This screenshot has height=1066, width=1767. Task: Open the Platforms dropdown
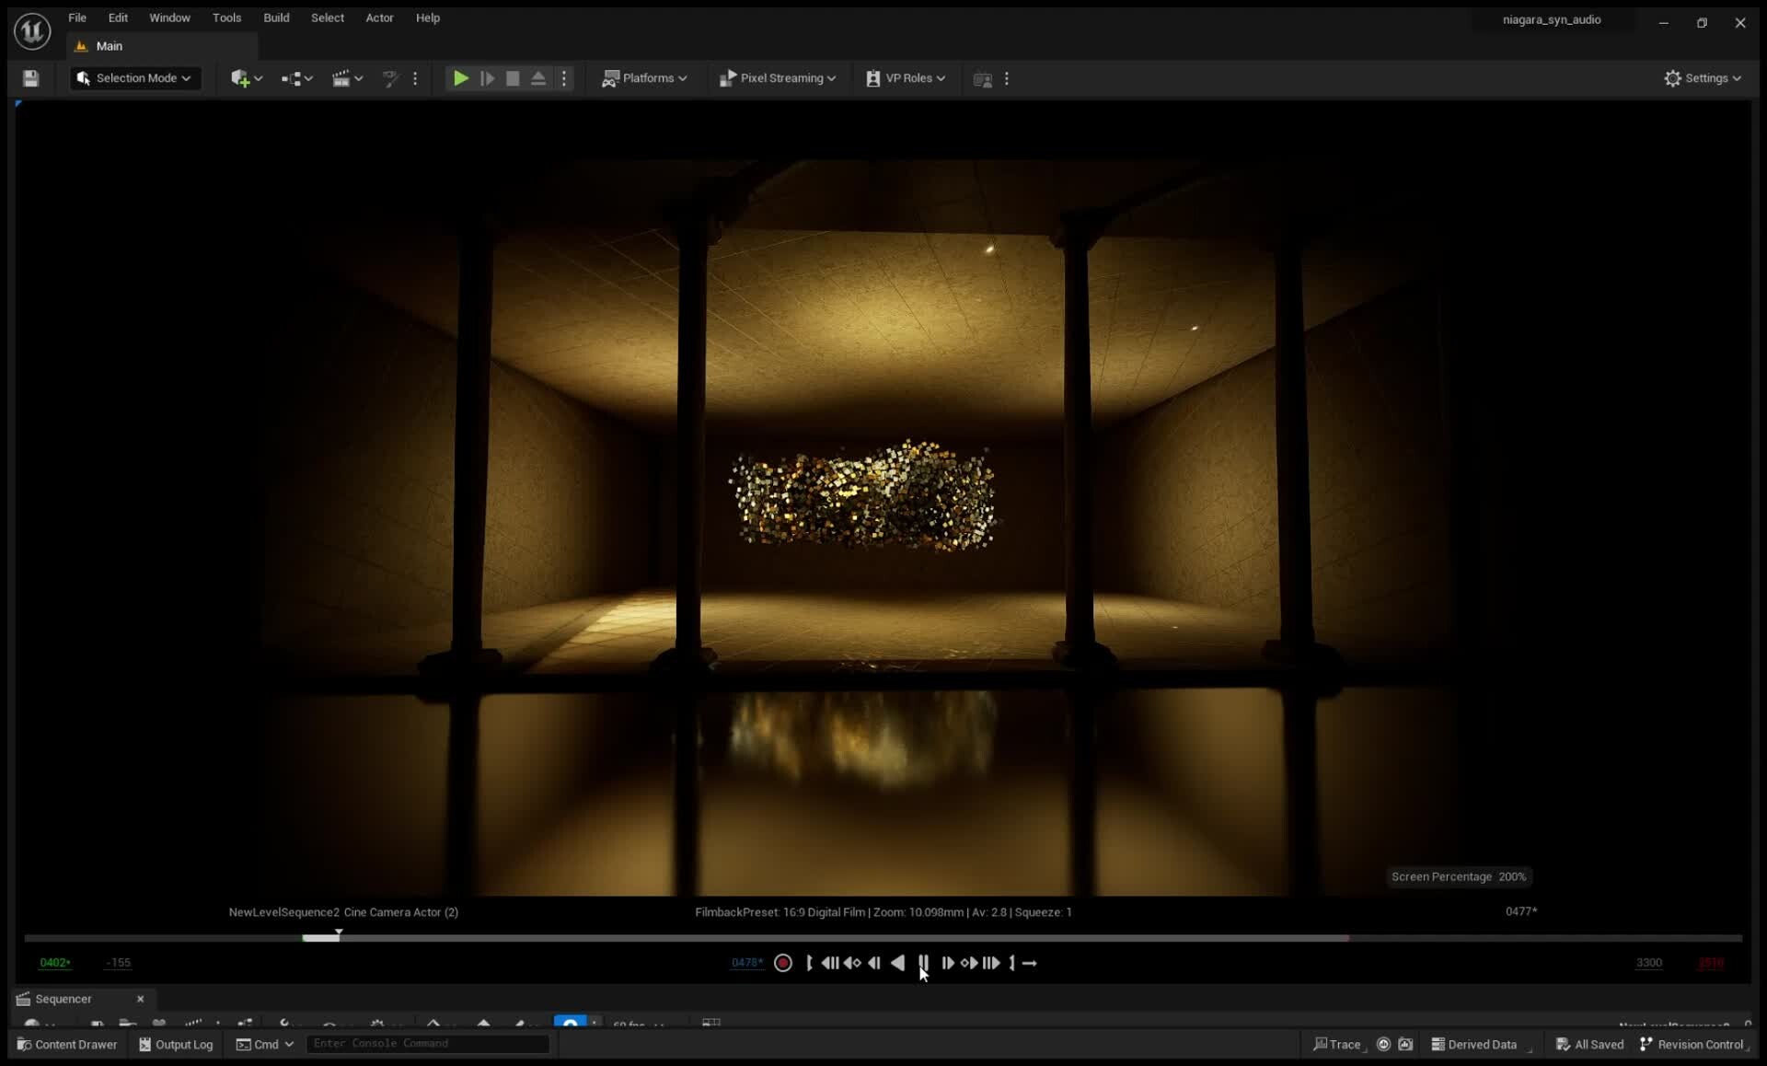pyautogui.click(x=645, y=78)
